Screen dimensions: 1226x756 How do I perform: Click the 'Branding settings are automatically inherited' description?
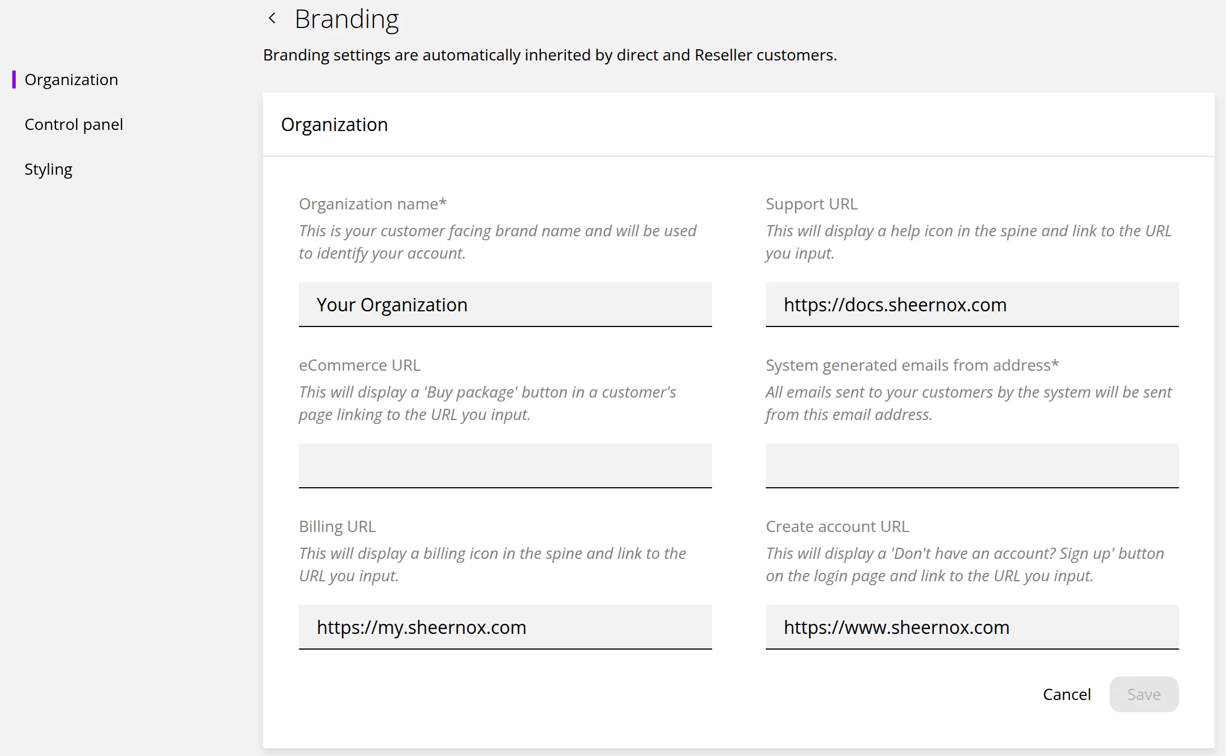[x=550, y=55]
